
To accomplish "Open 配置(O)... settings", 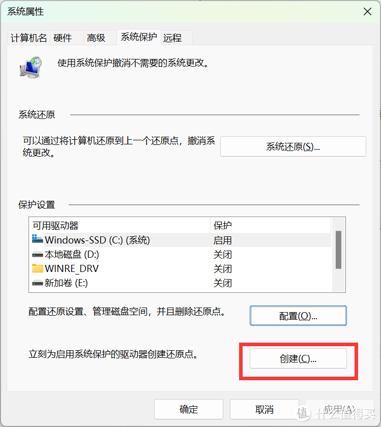I will 298,316.
